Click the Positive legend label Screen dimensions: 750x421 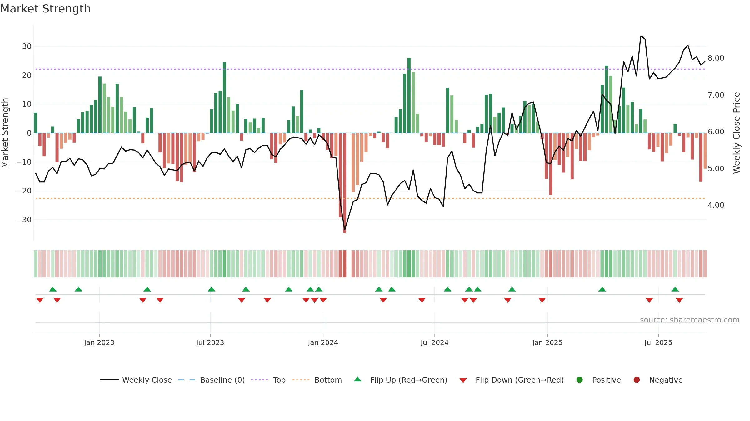[x=607, y=380]
